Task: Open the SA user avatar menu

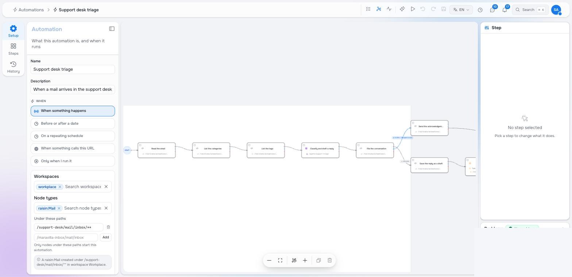Action: point(556,10)
